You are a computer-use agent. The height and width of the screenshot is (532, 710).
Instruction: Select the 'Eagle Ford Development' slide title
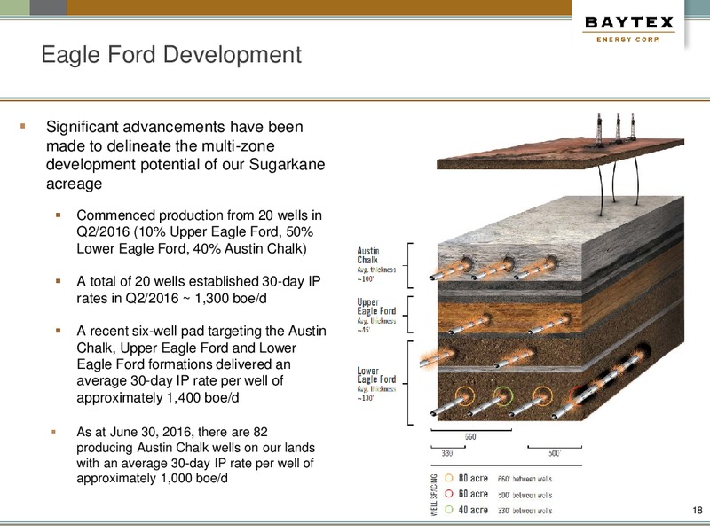point(171,55)
